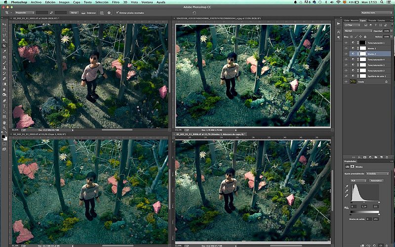The width and height of the screenshot is (395, 247).
Task: Open the RGB channel dropdown in Levels
Action: point(358,180)
